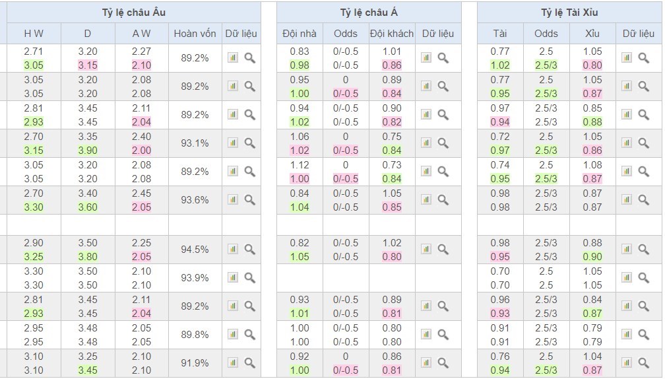Click magnifier icon in the 93.6% return row
665x379 pixels.
[x=250, y=199]
